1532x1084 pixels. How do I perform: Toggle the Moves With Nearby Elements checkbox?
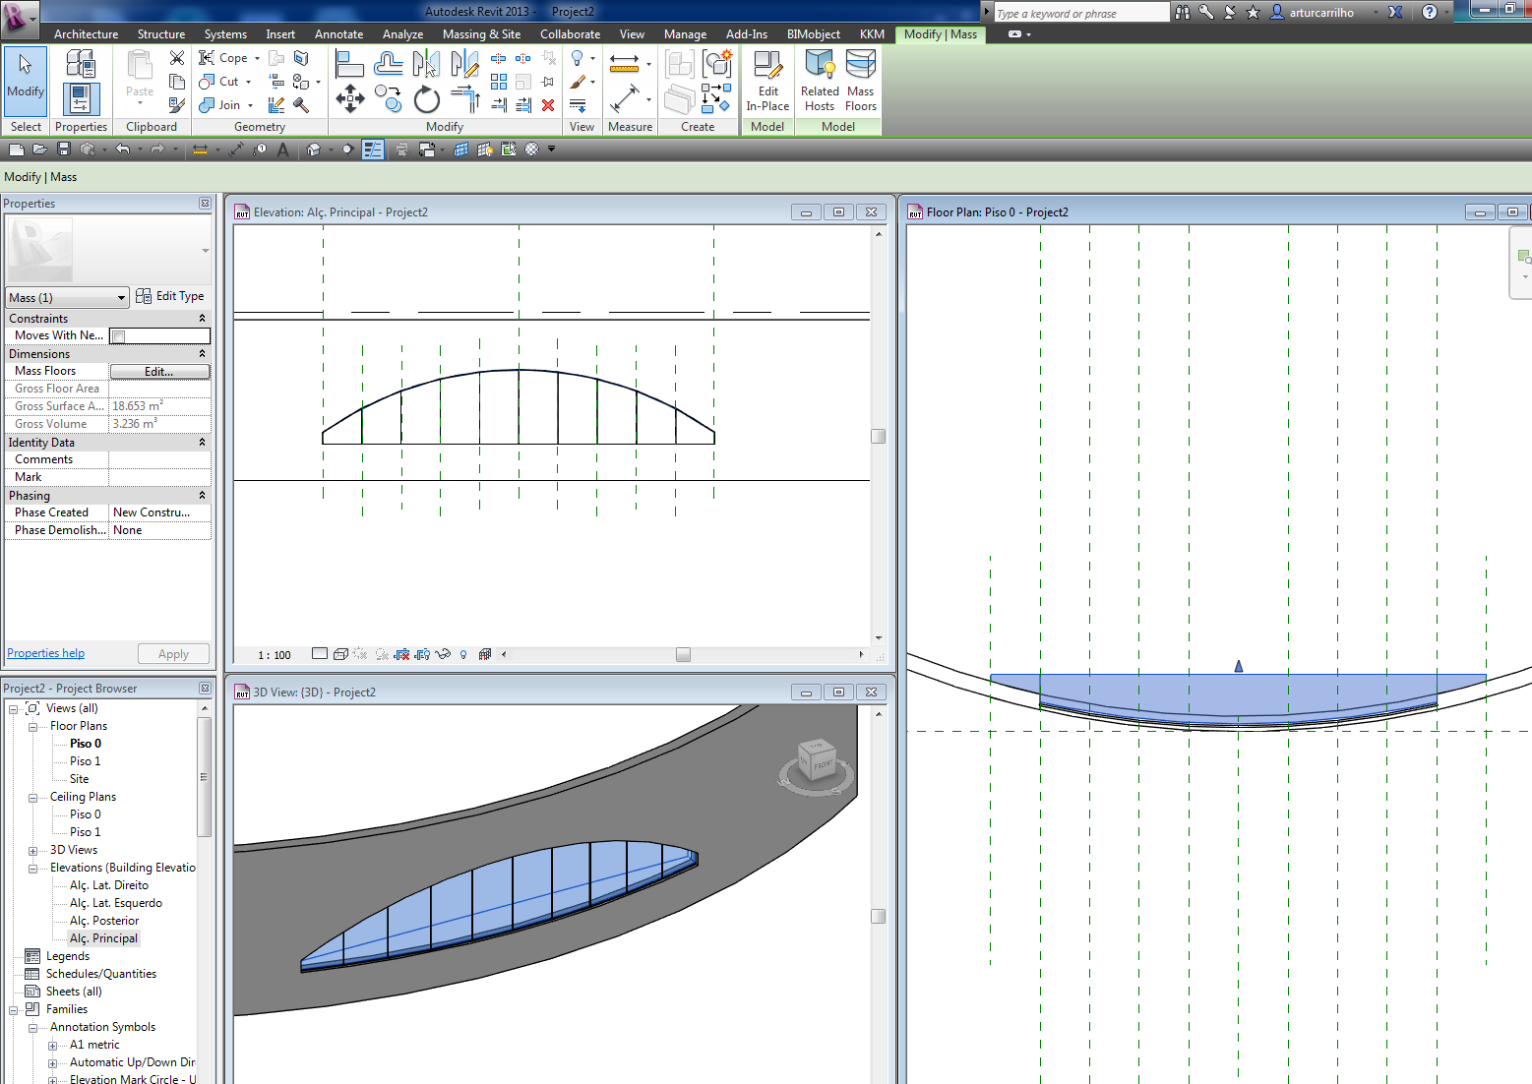(119, 336)
